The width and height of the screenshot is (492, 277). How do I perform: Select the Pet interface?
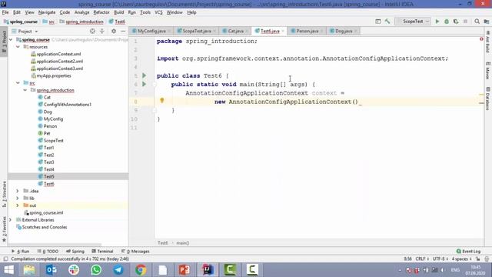(x=47, y=133)
